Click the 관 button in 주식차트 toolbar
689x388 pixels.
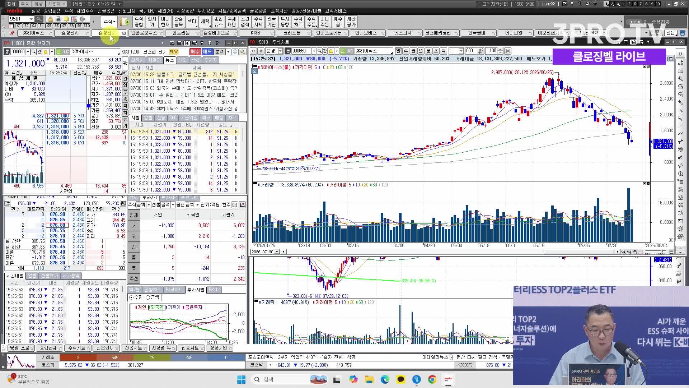(x=324, y=51)
